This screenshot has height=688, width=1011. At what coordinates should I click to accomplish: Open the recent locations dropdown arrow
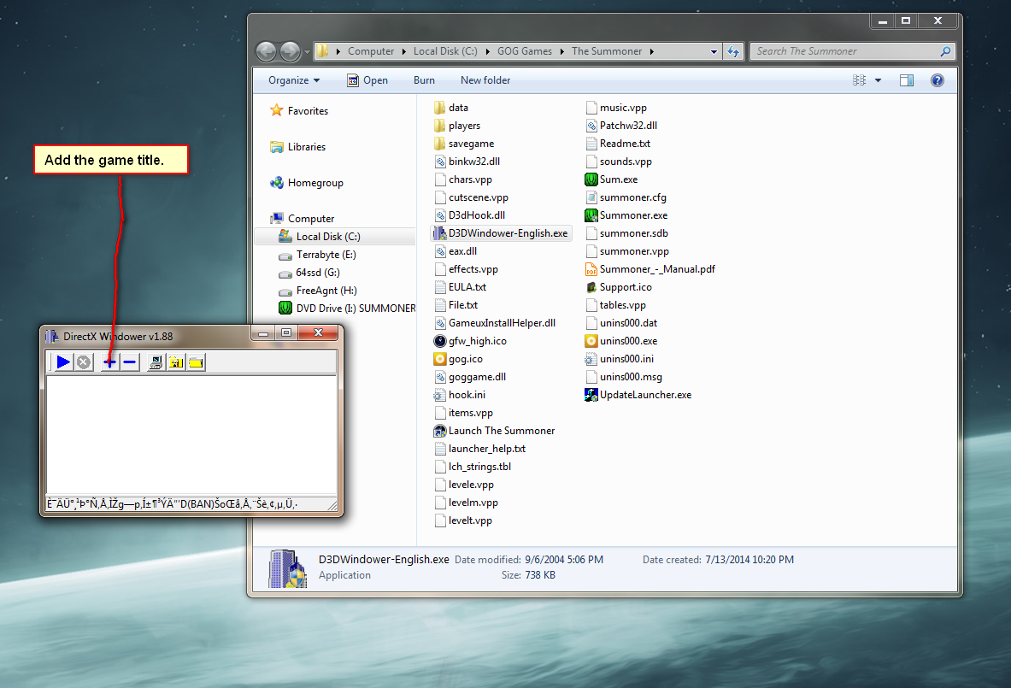click(x=307, y=51)
